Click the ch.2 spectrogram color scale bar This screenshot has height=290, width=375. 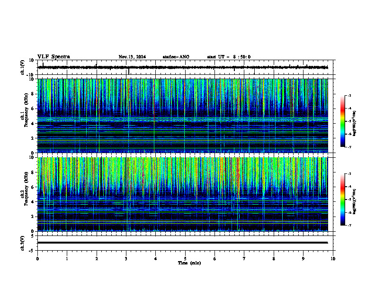343,199
